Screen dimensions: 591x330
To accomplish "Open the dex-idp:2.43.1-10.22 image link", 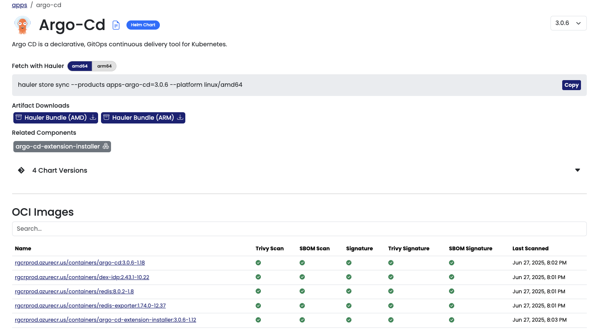I will (82, 277).
